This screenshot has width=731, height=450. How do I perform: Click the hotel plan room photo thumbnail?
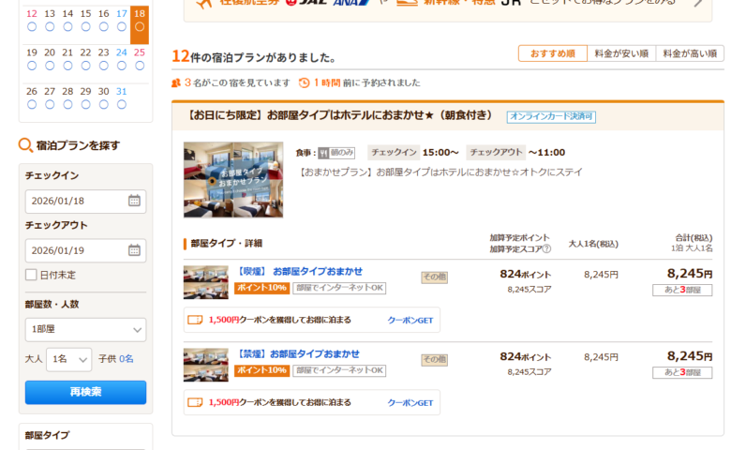pos(233,179)
